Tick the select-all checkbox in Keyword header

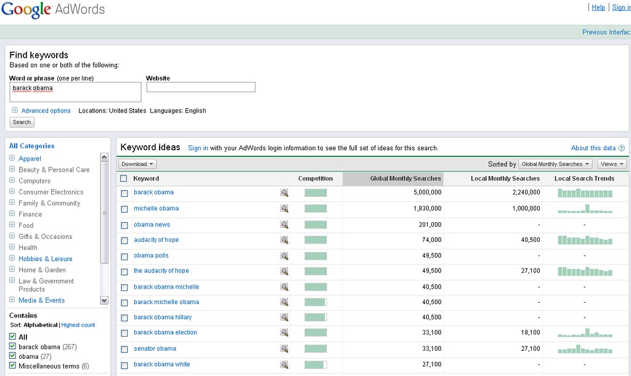[123, 178]
